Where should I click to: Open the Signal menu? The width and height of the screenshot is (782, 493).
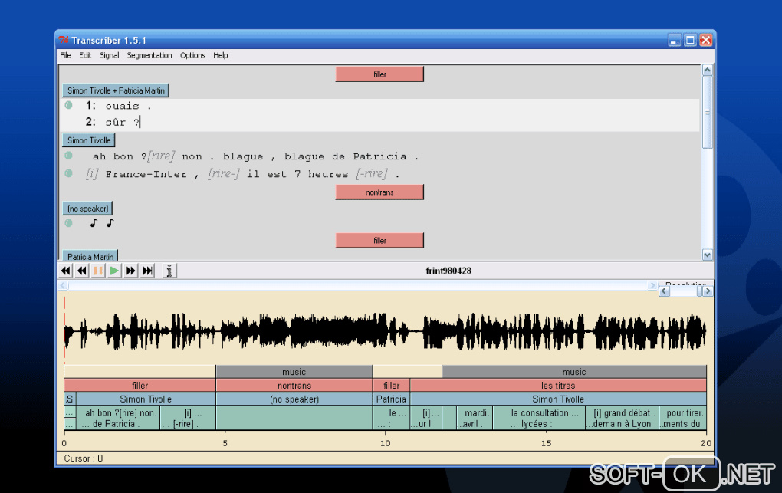click(x=109, y=55)
